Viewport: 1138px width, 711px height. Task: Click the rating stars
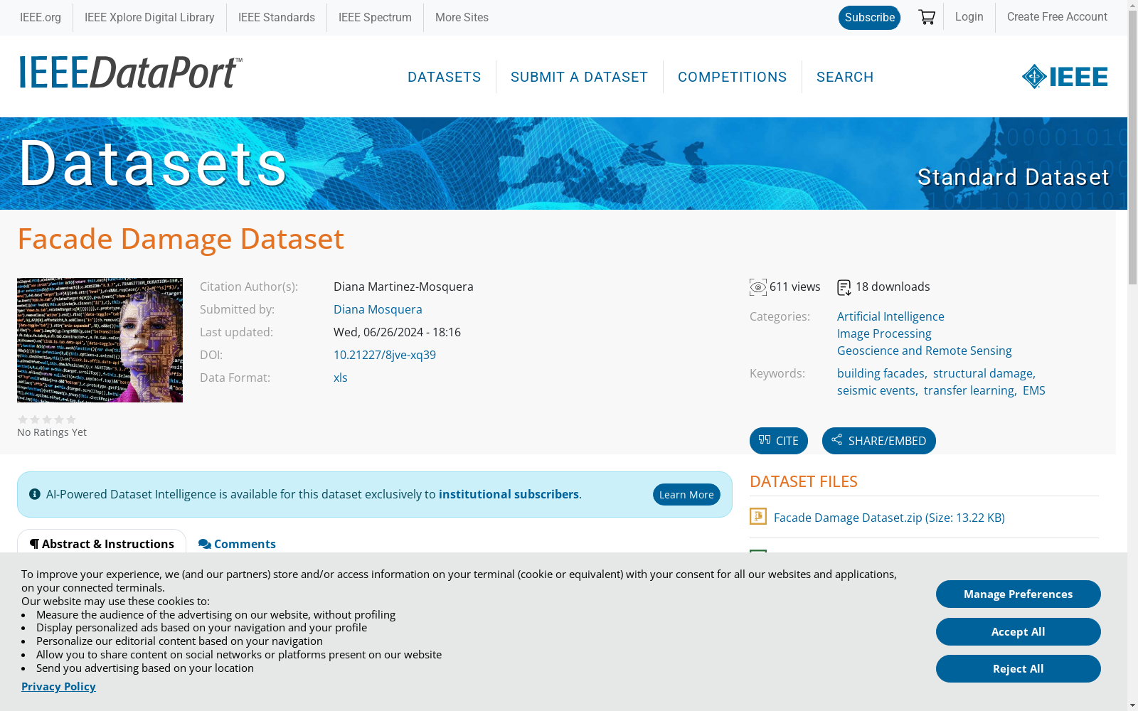tap(47, 419)
